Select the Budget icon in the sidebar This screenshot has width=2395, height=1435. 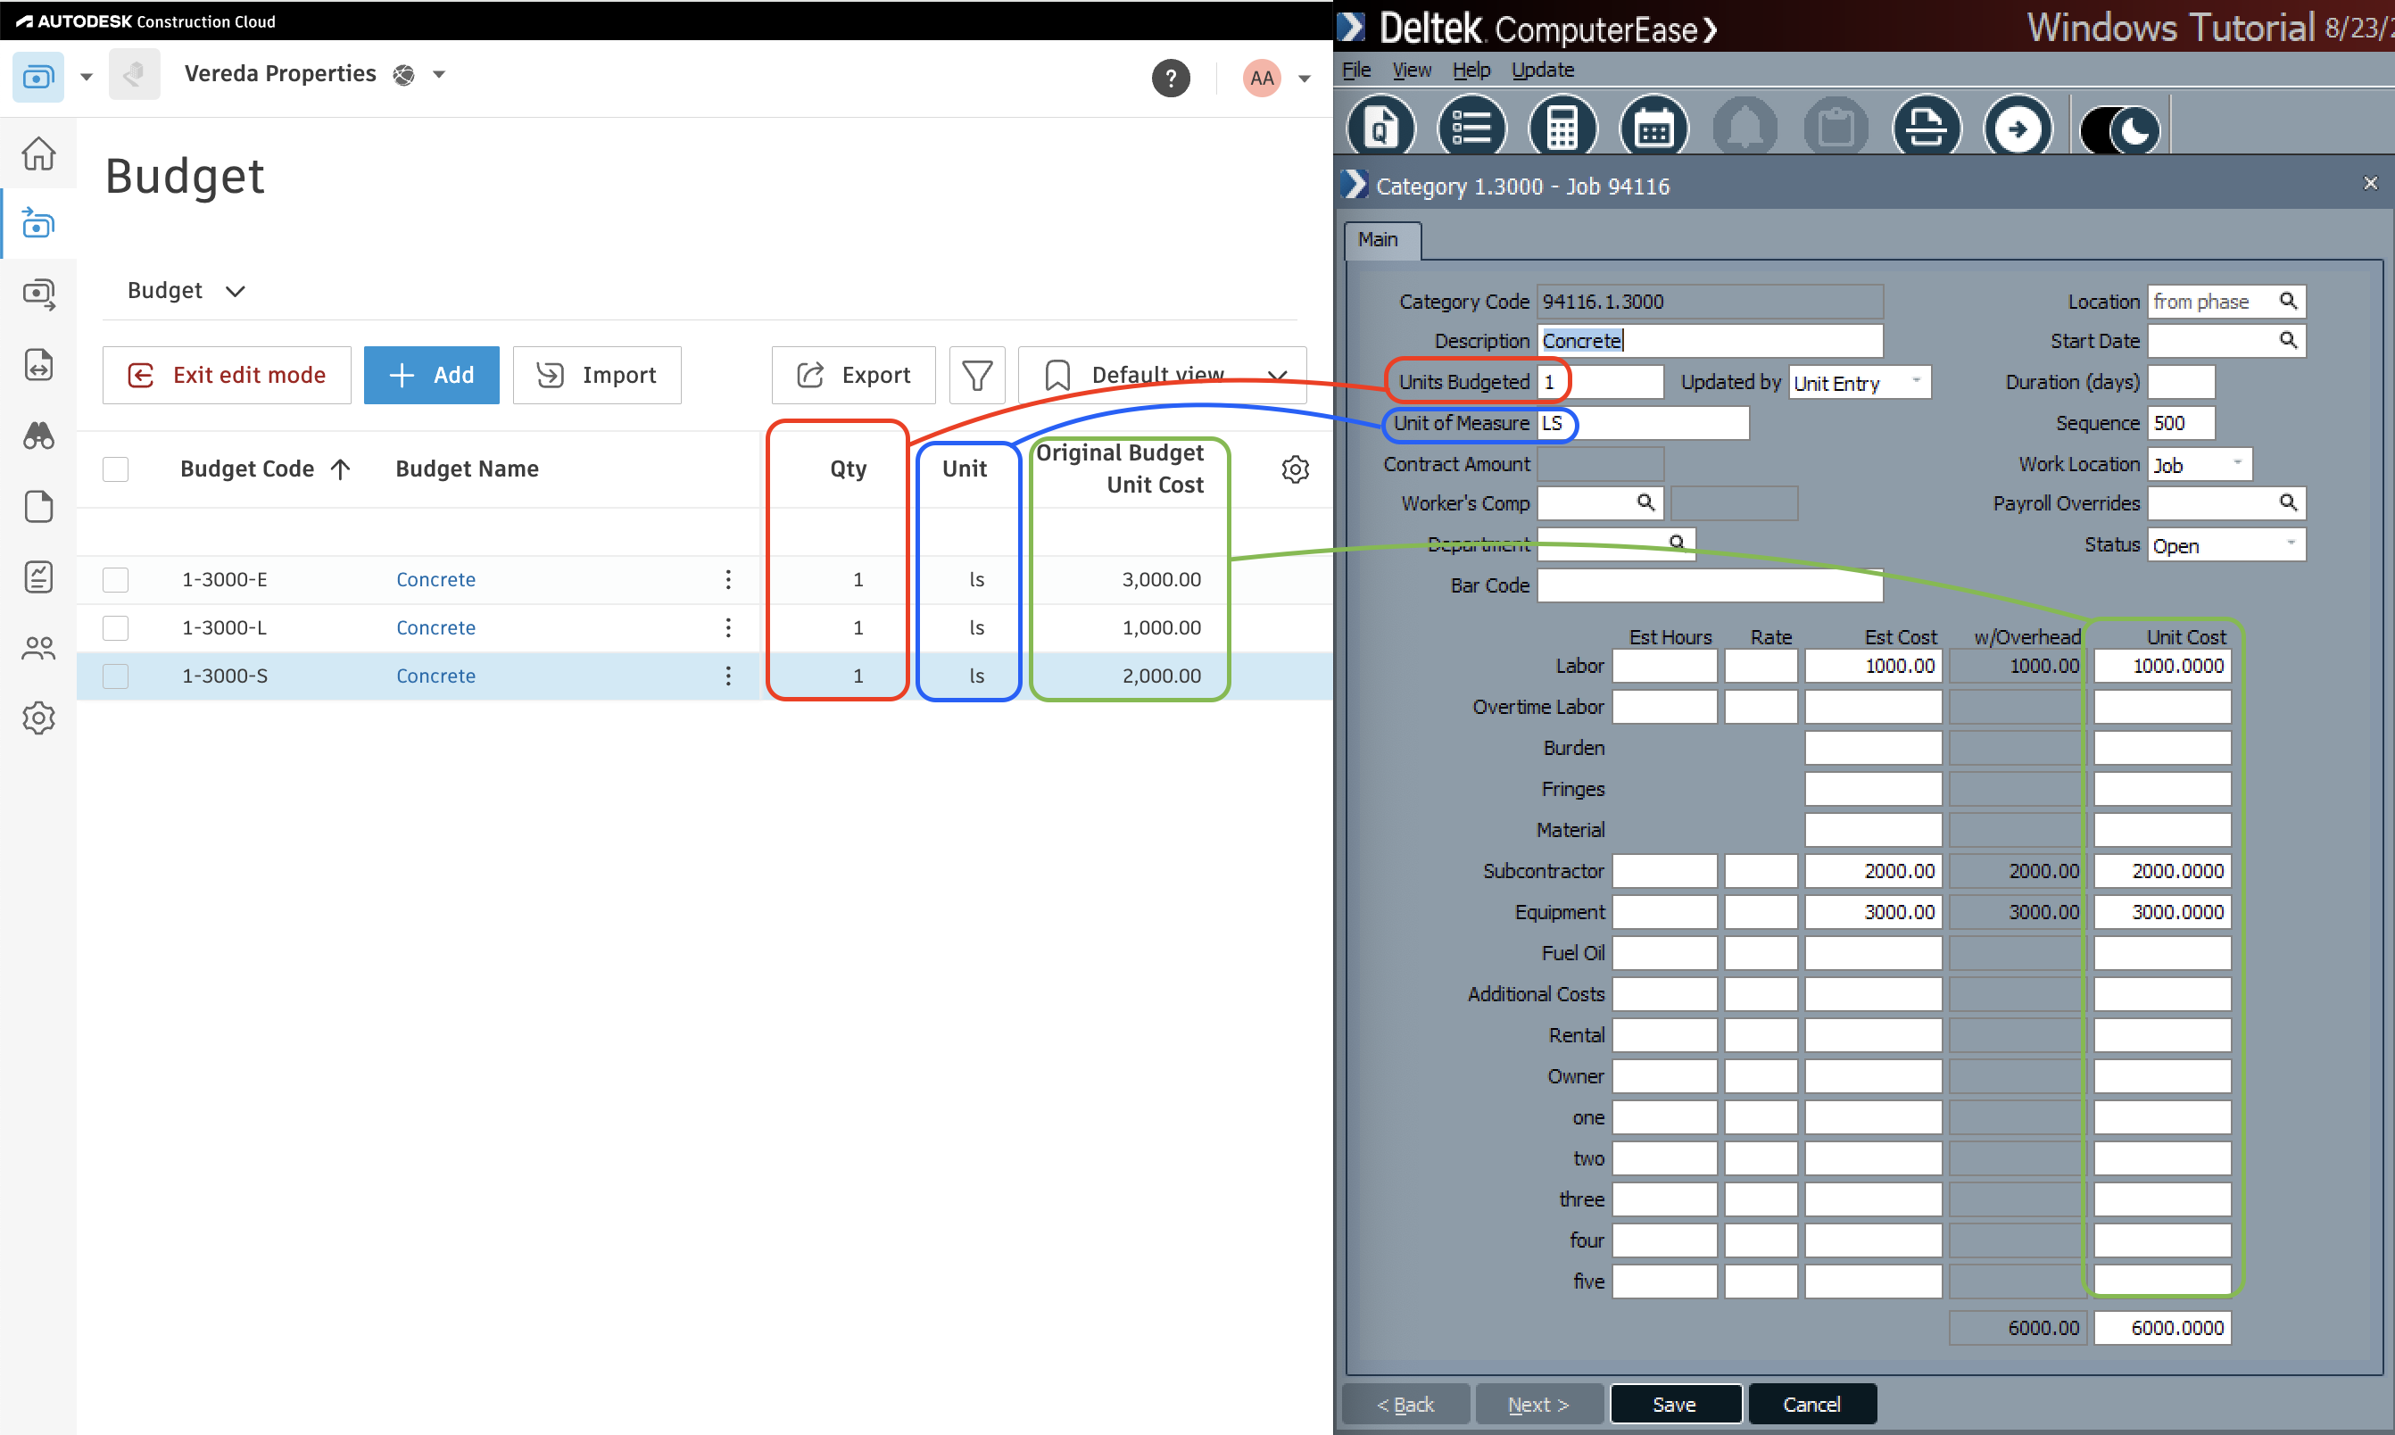coord(38,223)
